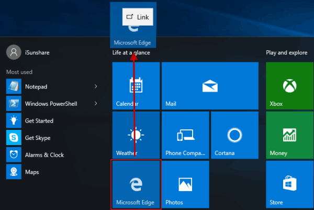Open the Mail tile
The width and height of the screenshot is (314, 210).
pos(210,86)
